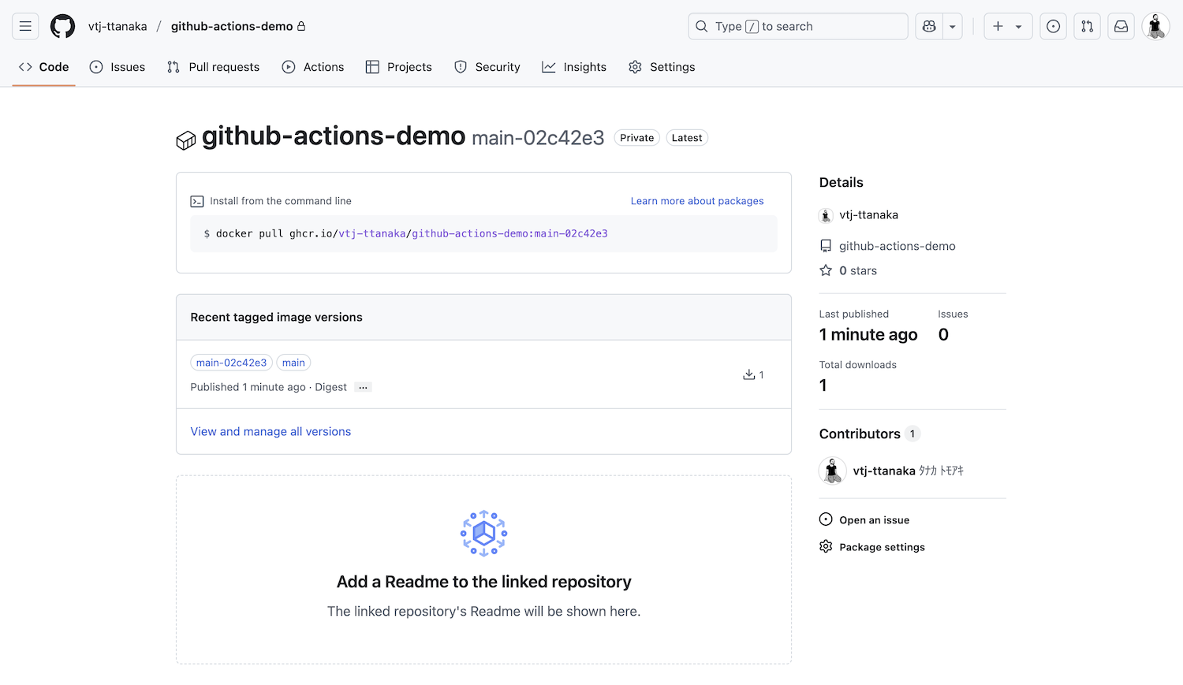Click the GitHub logo home icon
The image size is (1183, 685).
(x=63, y=26)
